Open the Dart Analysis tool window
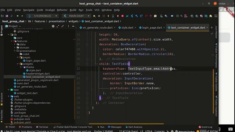This screenshot has width=235, height=132. click(134, 127)
